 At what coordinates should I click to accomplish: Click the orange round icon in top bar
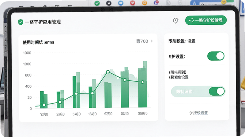click(144, 3)
